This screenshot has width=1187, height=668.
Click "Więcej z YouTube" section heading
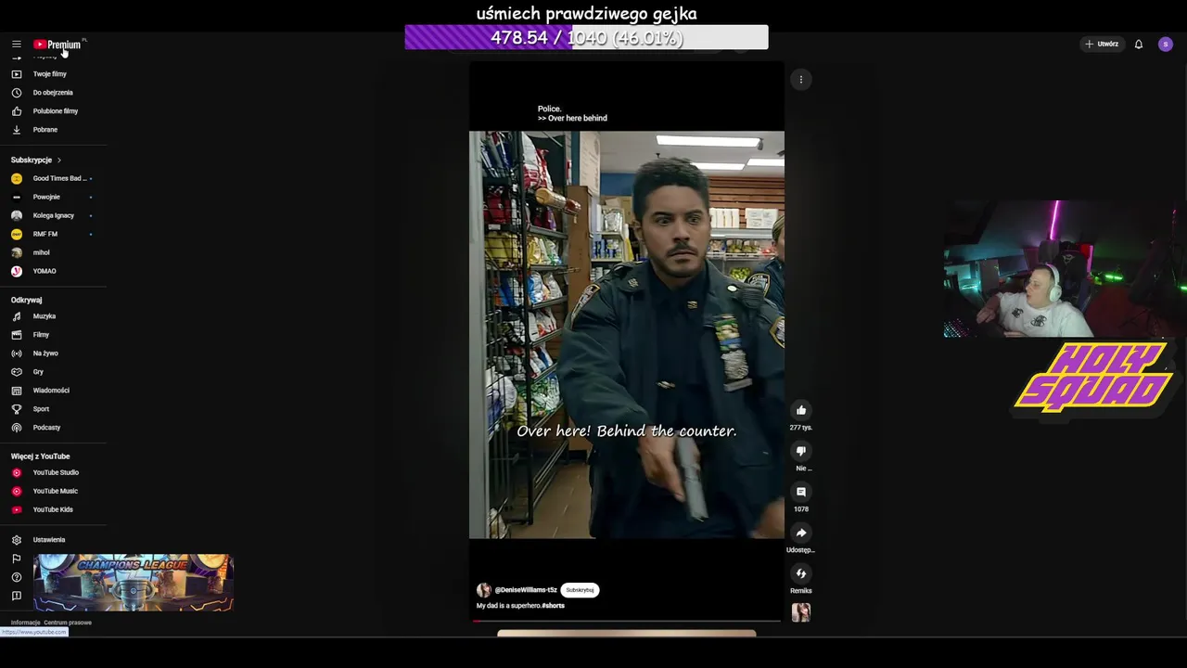point(40,456)
